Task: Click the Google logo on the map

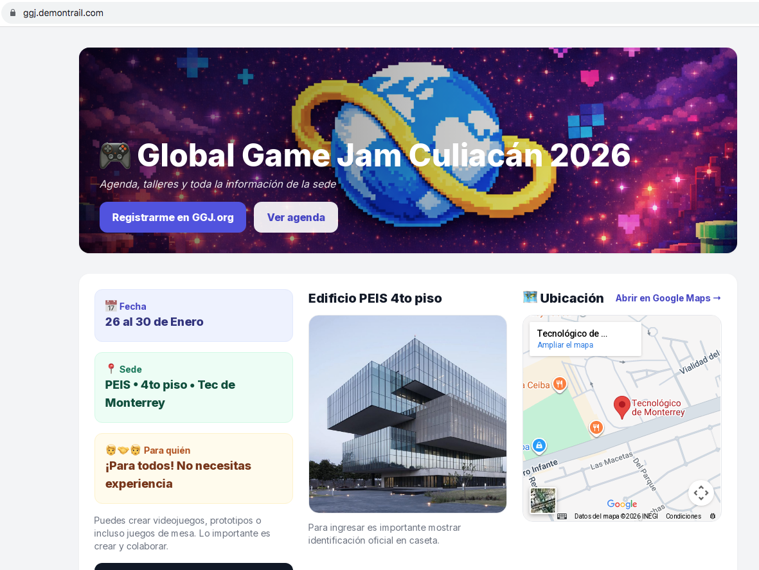Action: click(621, 504)
